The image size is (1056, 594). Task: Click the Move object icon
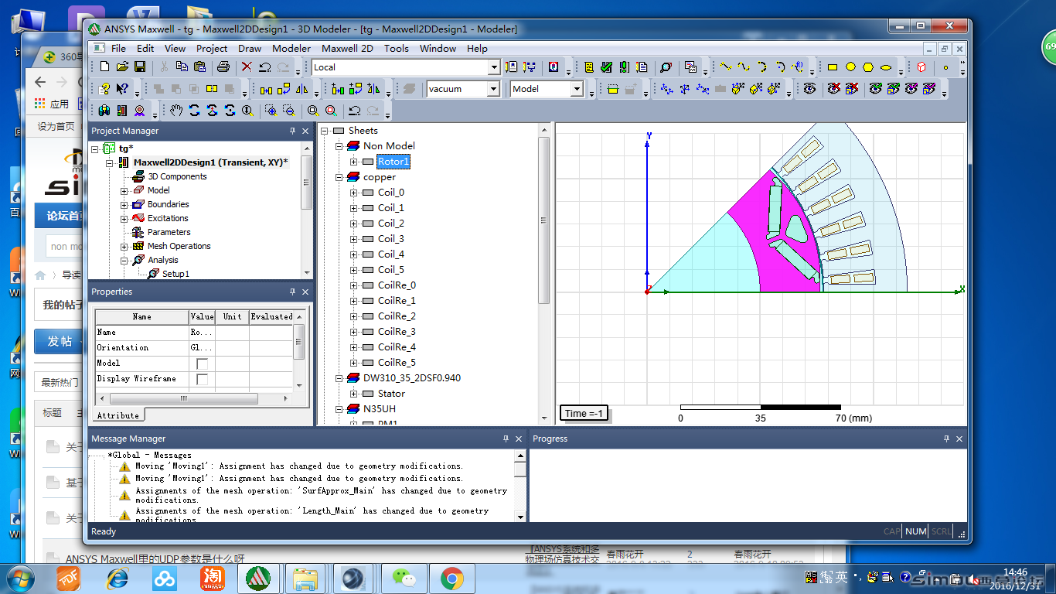point(267,89)
